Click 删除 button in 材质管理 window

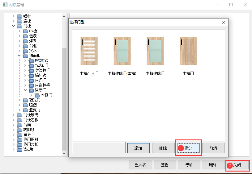(213, 165)
